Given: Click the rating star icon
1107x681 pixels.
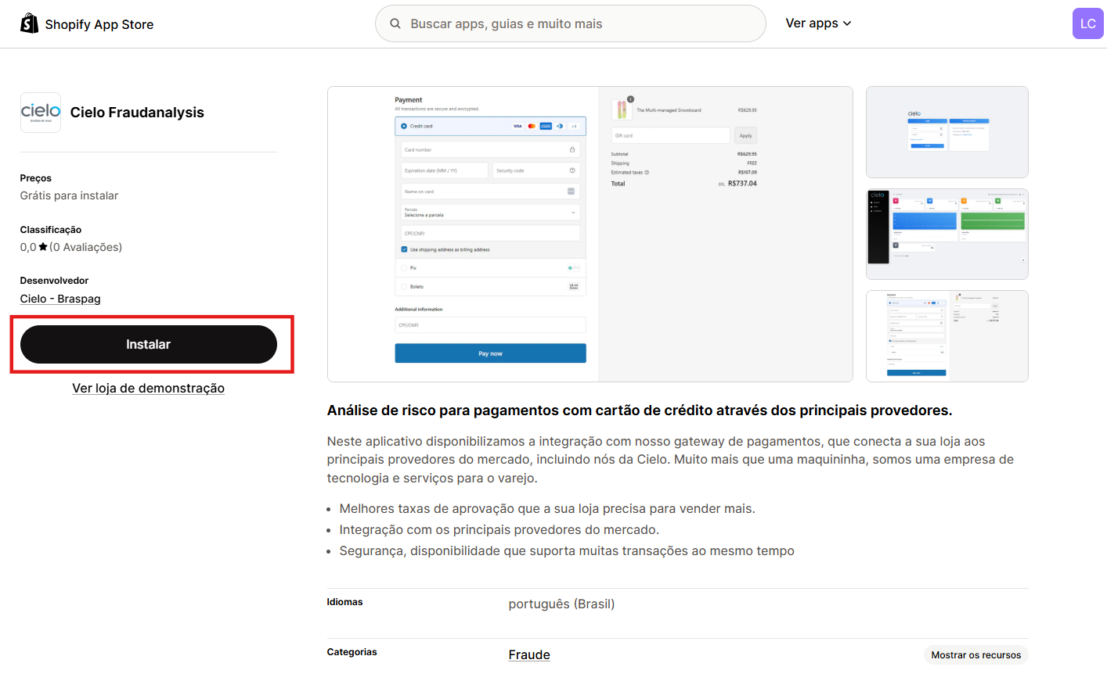Looking at the screenshot, I should pyautogui.click(x=43, y=247).
